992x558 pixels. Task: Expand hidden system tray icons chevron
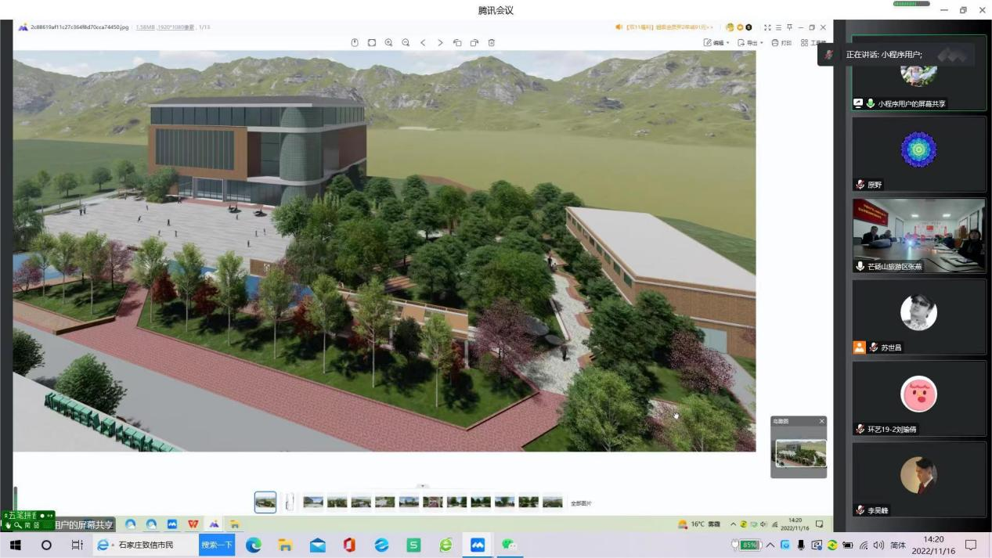tap(770, 545)
